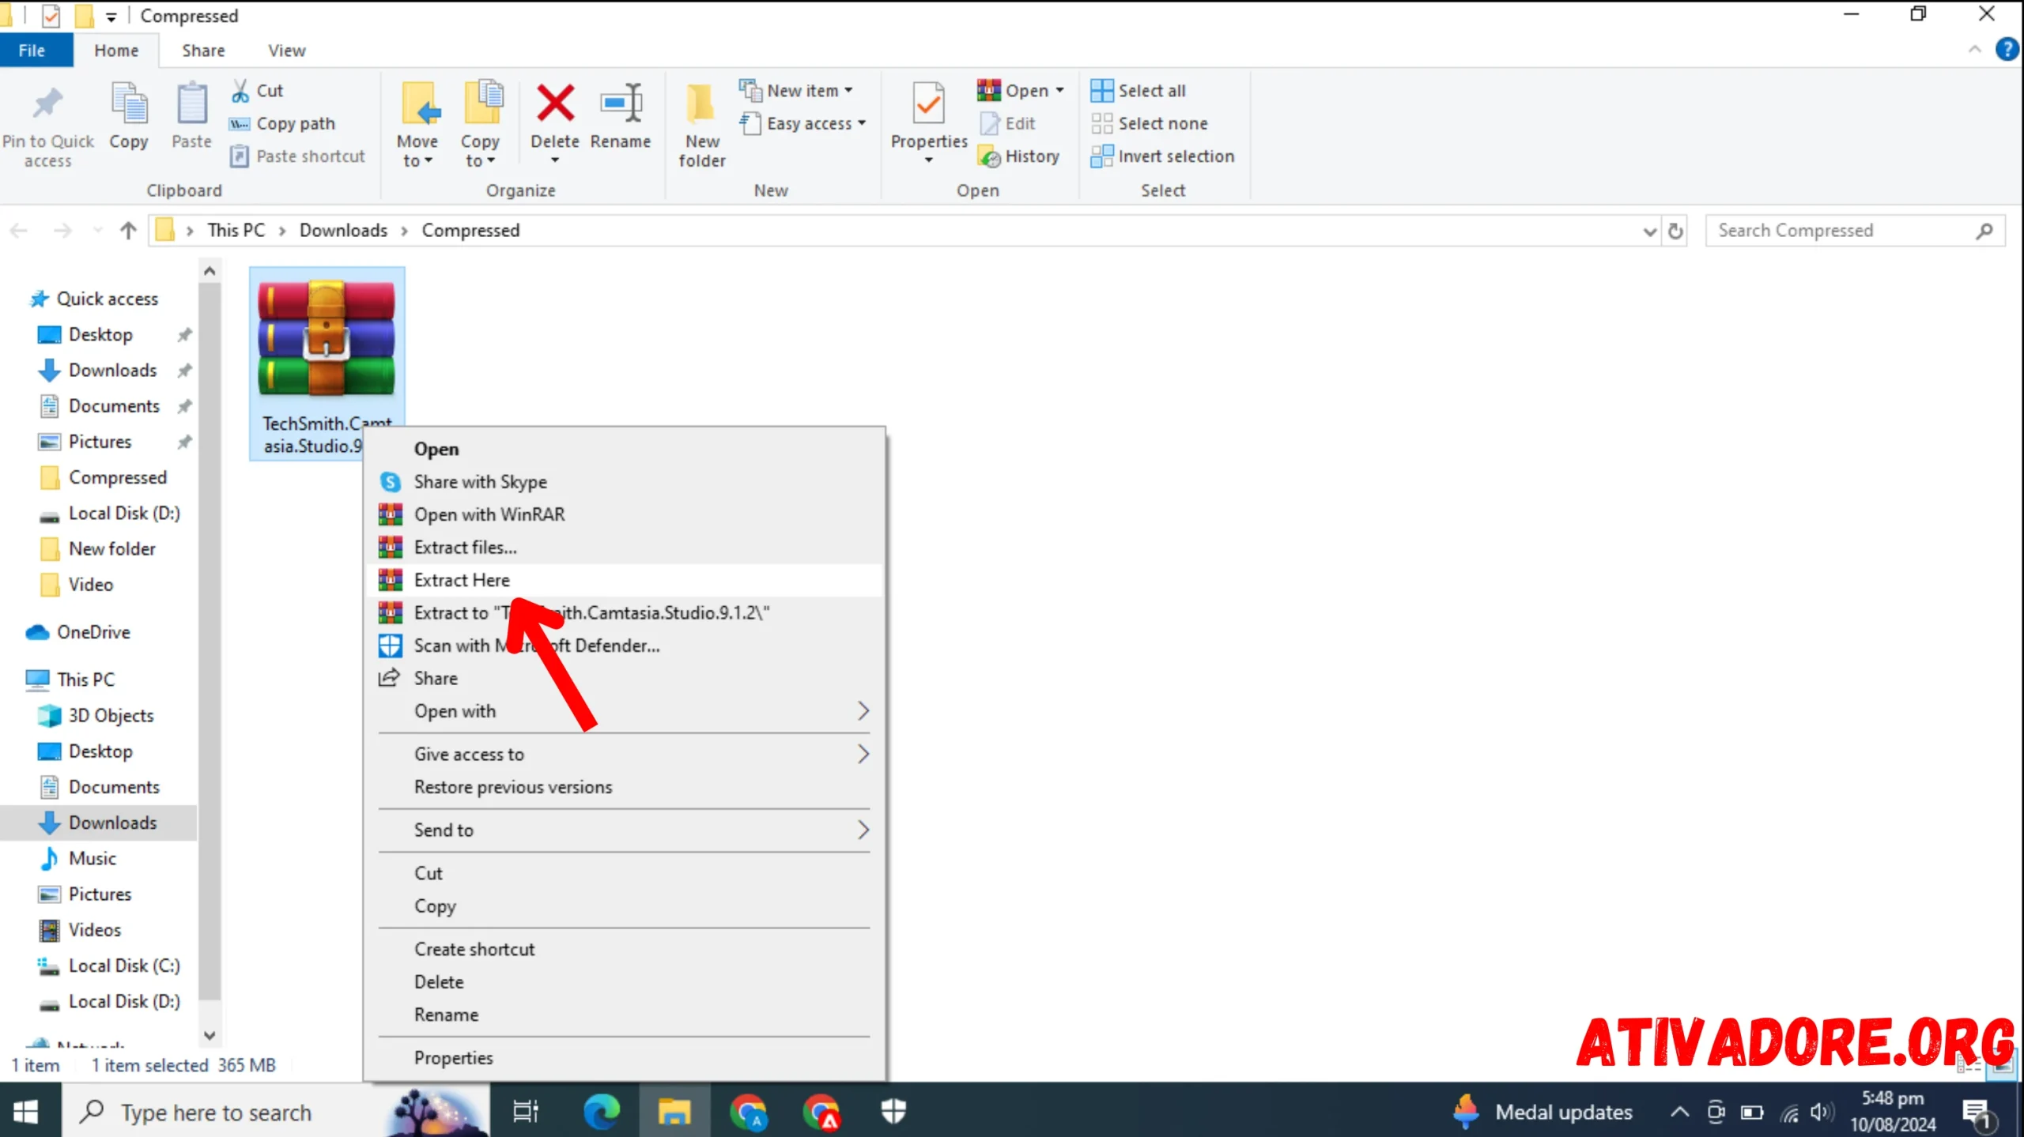Viewport: 2024px width, 1137px height.
Task: Open address bar history dropdown arrow
Action: click(x=1649, y=231)
